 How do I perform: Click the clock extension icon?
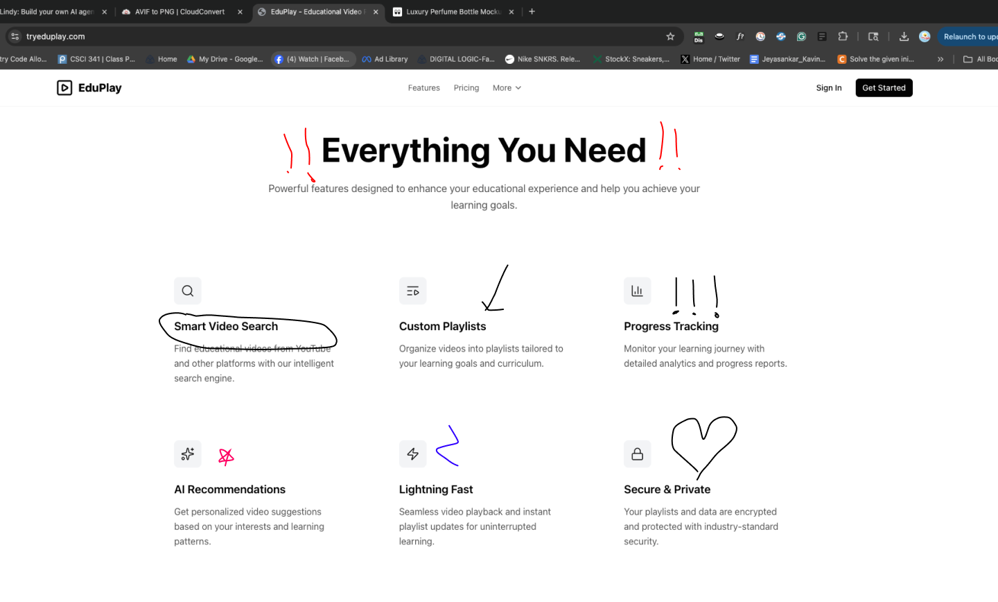pos(760,36)
